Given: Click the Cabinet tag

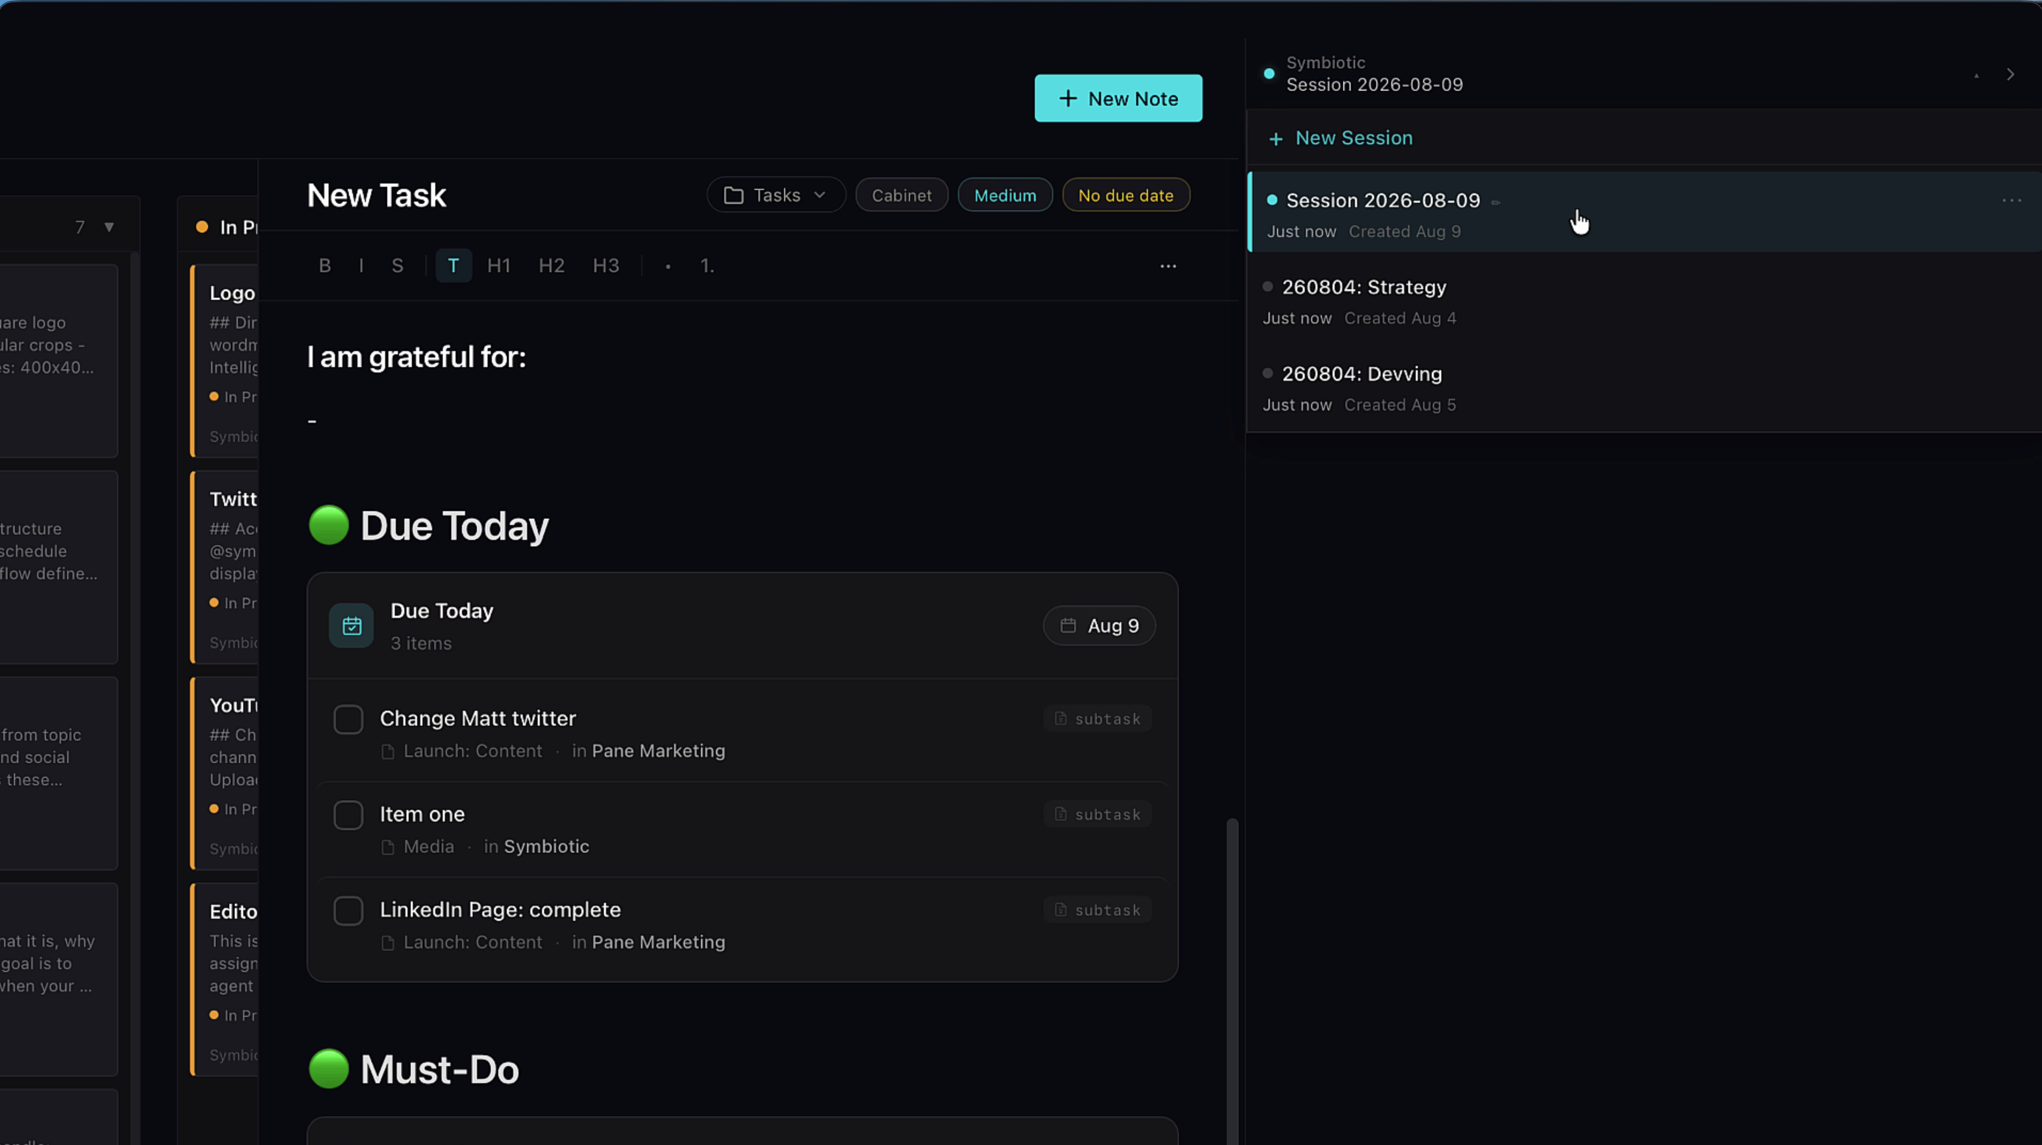Looking at the screenshot, I should click(902, 195).
